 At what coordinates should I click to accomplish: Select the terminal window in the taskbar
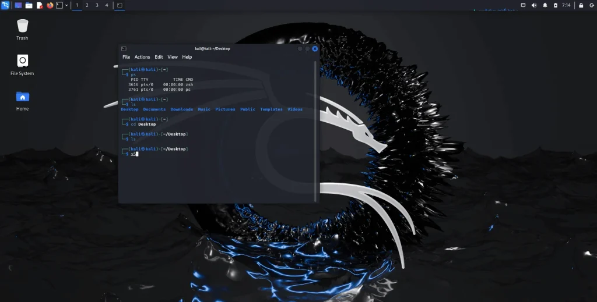click(120, 5)
